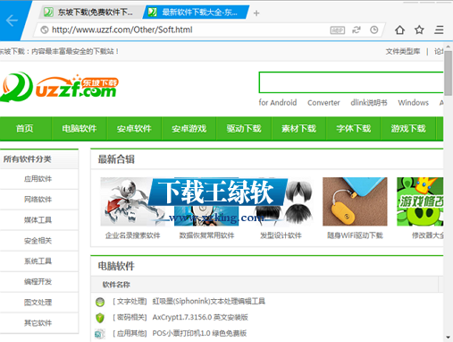Image resolution: width=453 pixels, height=342 pixels.
Task: Click the uzzf.com site logo
Action: click(x=59, y=87)
